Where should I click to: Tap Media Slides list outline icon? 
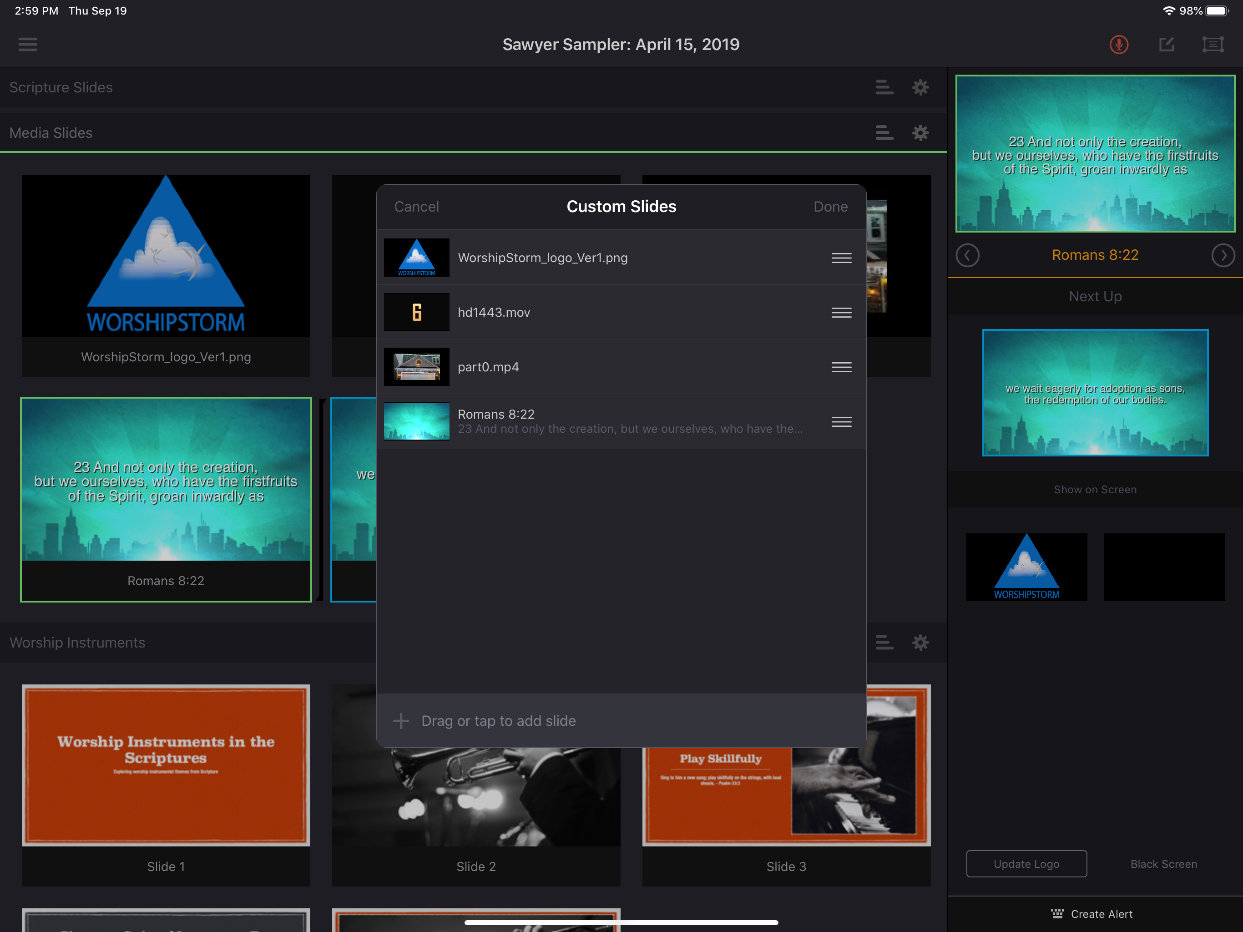pos(884,133)
